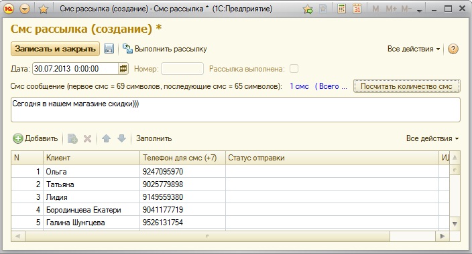Click Посчитать количество смс button
The height and width of the screenshot is (254, 472).
coord(406,86)
